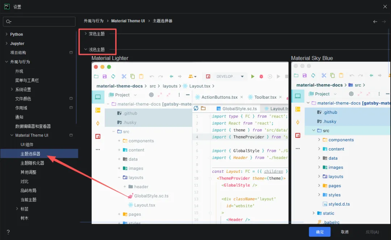This screenshot has height=240, width=391.
Task: Click the ActionButtons.tsx tab in Lighter preview
Action: tap(219, 97)
